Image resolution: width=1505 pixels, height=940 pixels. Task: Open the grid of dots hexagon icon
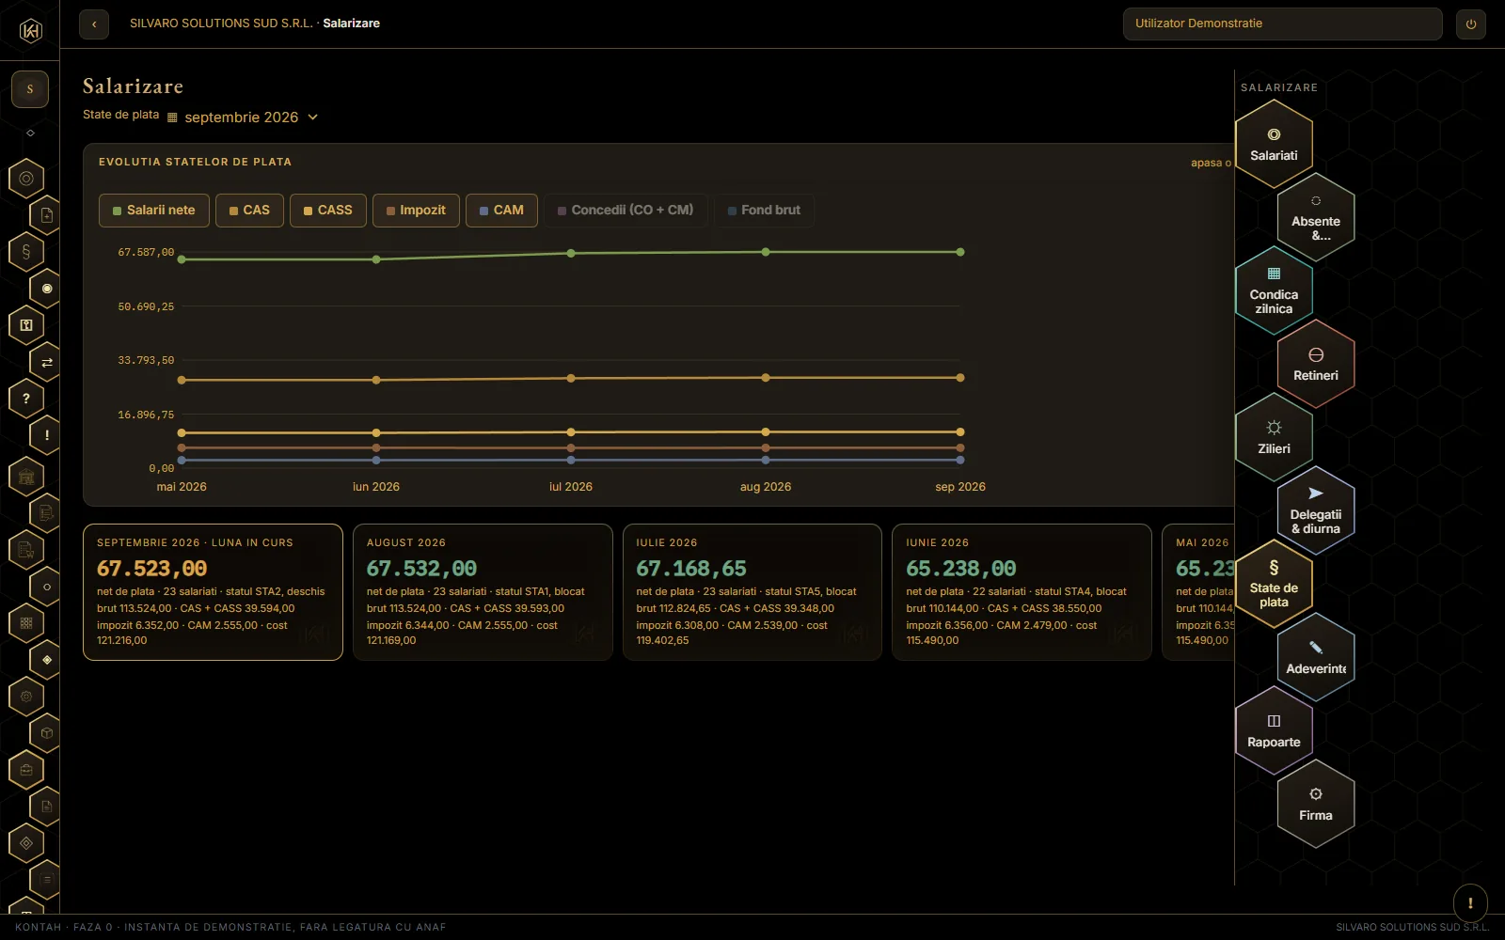(26, 623)
